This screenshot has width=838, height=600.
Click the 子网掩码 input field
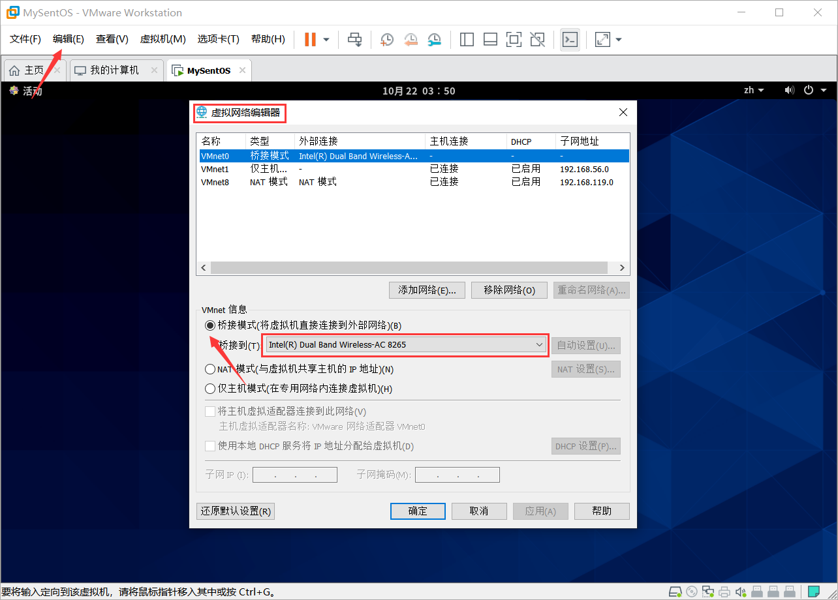click(458, 475)
